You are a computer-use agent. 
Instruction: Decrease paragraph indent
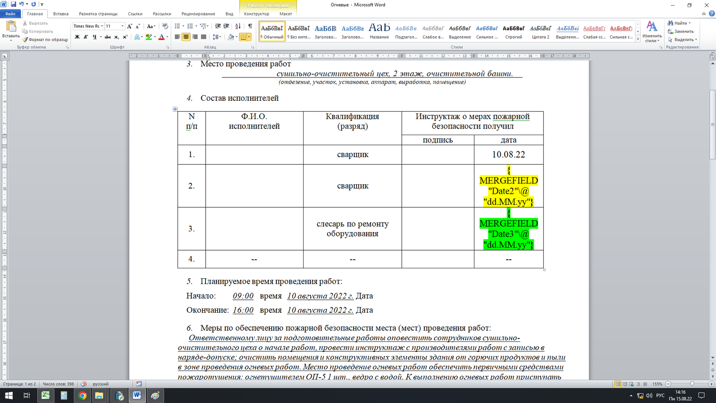click(x=218, y=26)
